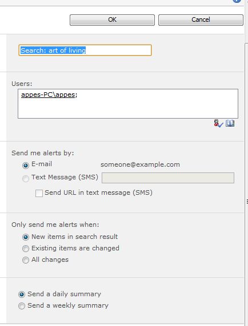This screenshot has width=248, height=326.
Task: Click the dotted grip handle on right edge
Action: pos(247,202)
